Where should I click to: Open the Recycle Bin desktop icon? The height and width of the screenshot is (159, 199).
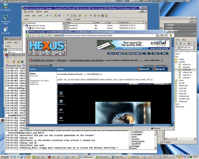(x=6, y=30)
